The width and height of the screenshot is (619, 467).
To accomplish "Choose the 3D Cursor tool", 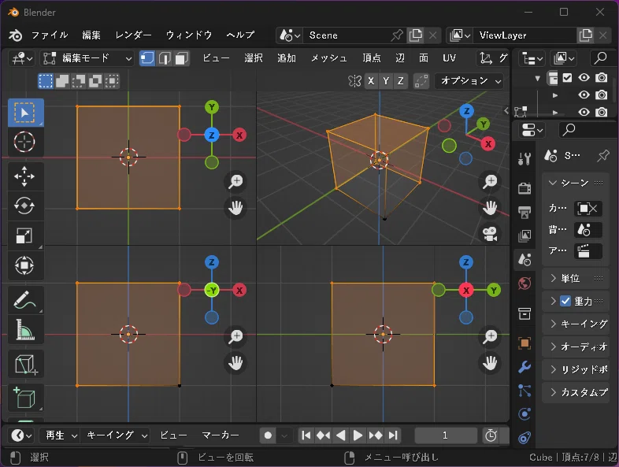I will click(24, 142).
